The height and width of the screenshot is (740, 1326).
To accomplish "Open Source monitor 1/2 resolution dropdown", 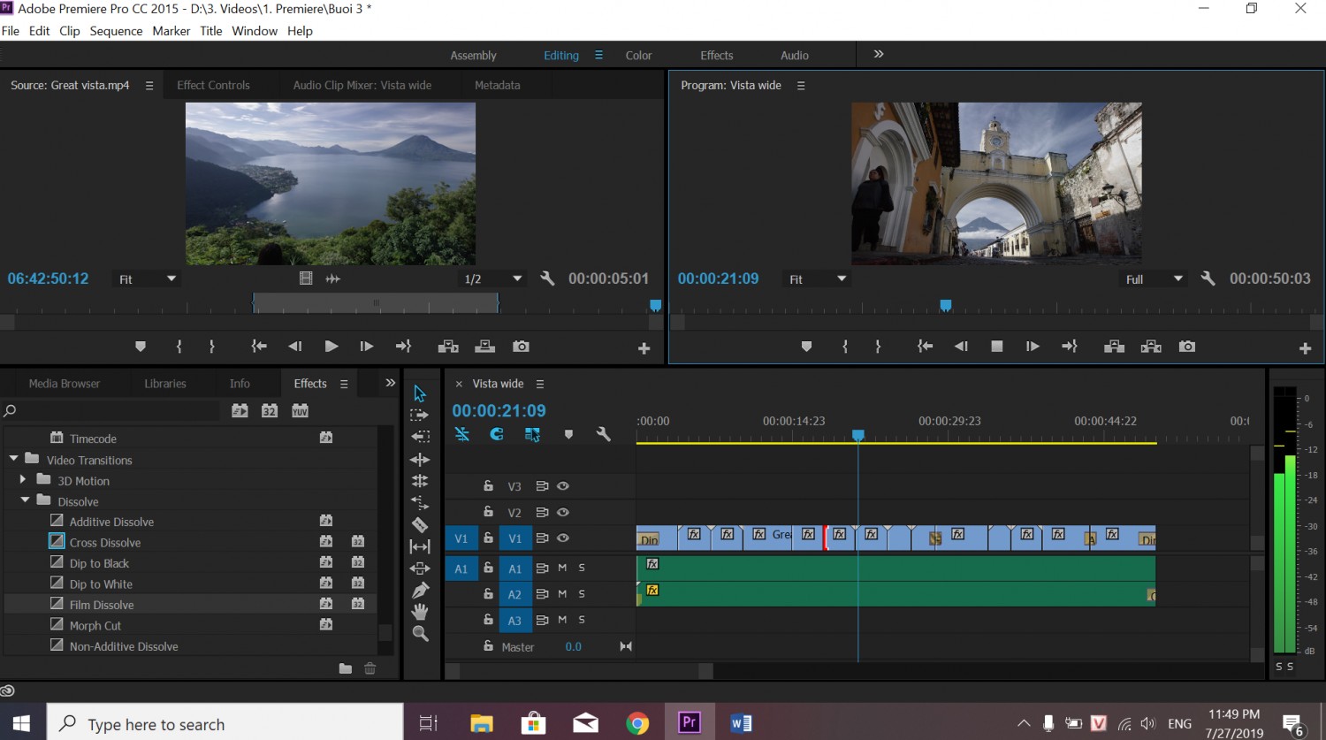I will (x=493, y=279).
